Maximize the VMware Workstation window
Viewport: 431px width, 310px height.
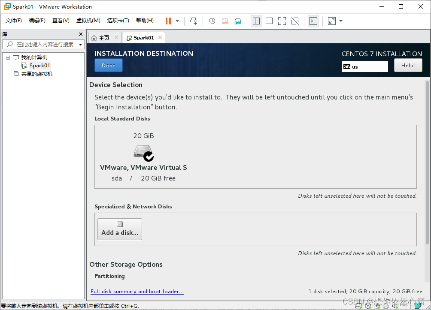(401, 6)
